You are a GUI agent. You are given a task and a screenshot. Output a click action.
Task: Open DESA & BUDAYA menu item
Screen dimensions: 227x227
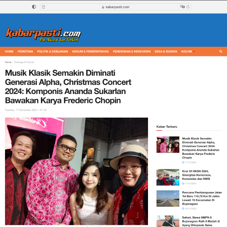[166, 51]
